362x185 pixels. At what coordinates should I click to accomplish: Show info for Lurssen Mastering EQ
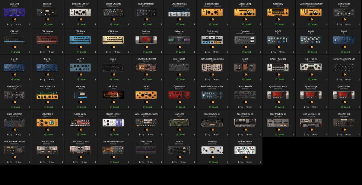coord(359,79)
